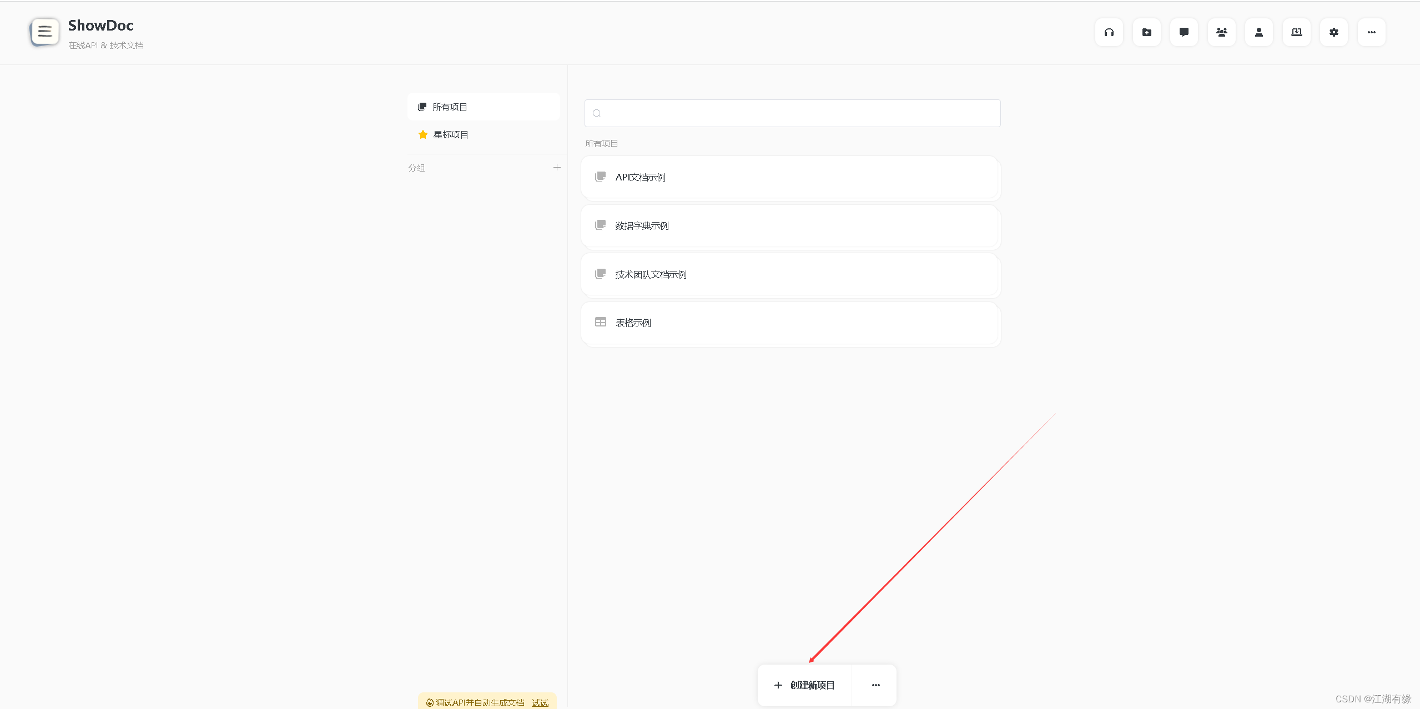Click the 分组 section label
Screen dimensions: 1420x709
(416, 168)
